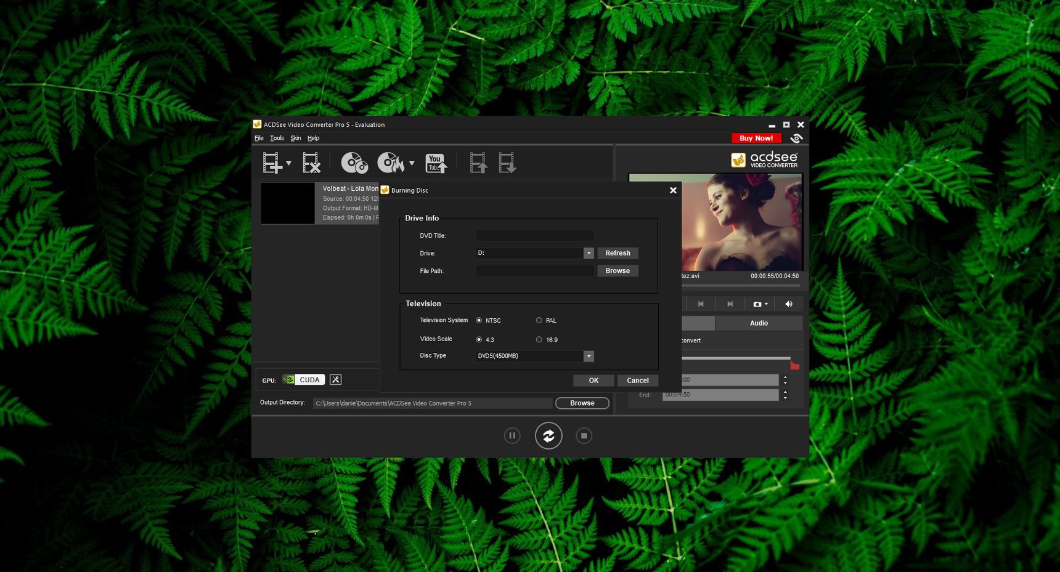Click the NVIDIA CUDA GPU icon
1060x572 pixels.
(x=303, y=380)
